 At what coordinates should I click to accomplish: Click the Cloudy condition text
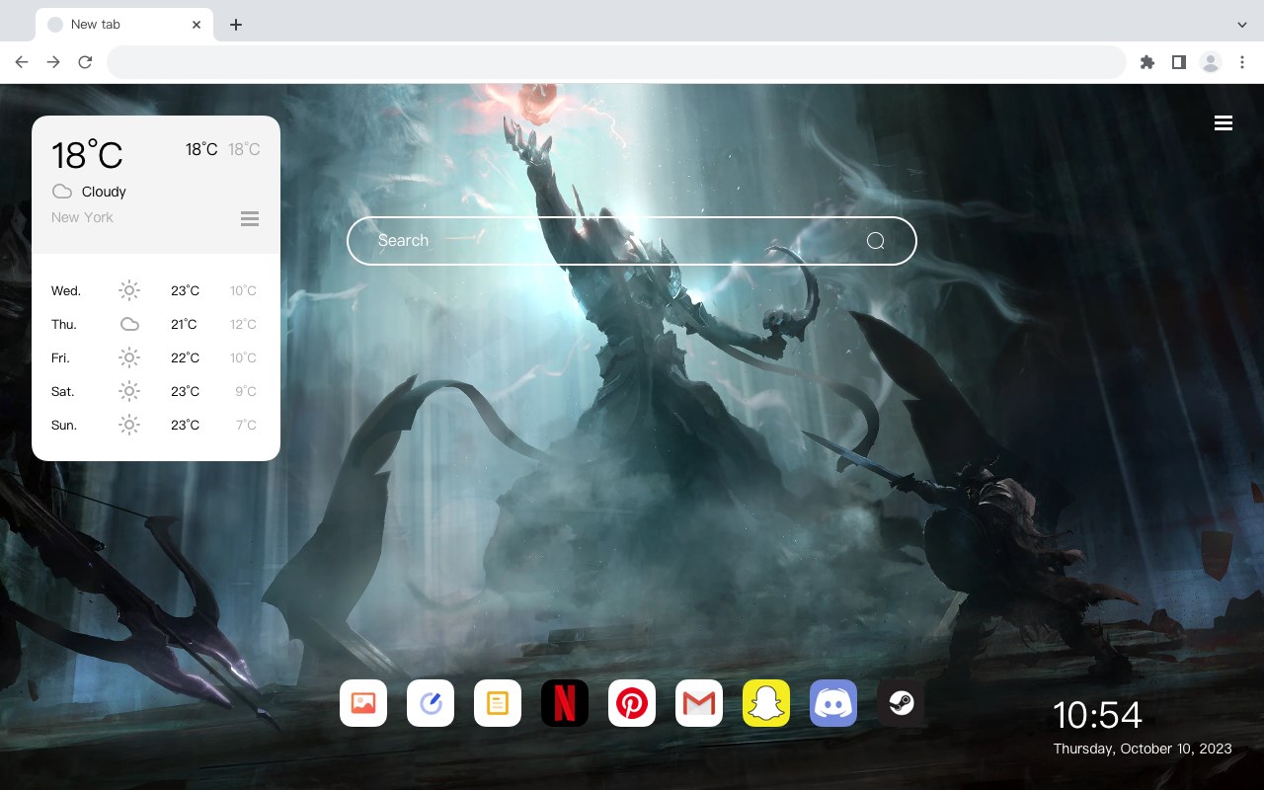104,192
